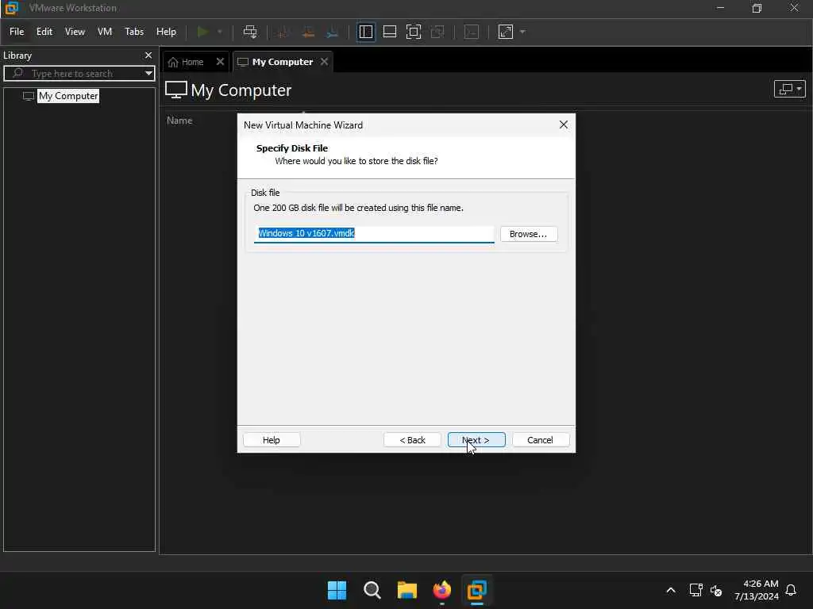Screen dimensions: 813x609
Task: Close the My Computer tab
Action: pyautogui.click(x=324, y=62)
